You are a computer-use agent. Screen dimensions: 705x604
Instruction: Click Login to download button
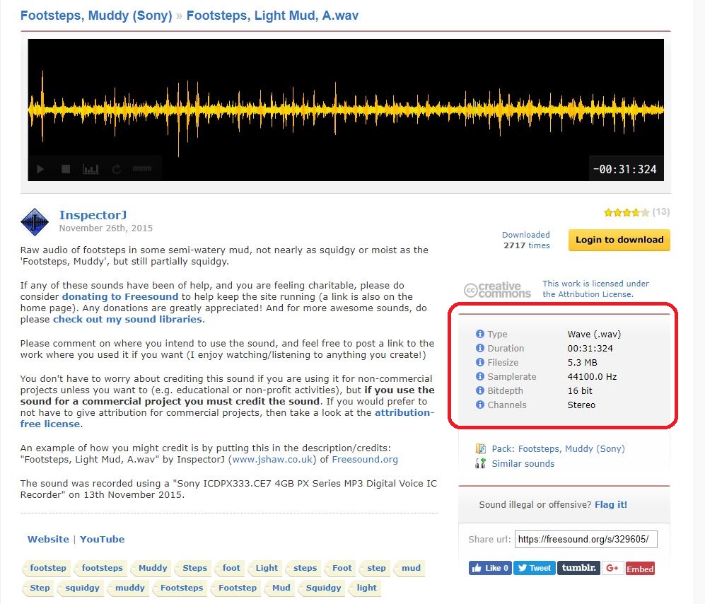point(619,240)
